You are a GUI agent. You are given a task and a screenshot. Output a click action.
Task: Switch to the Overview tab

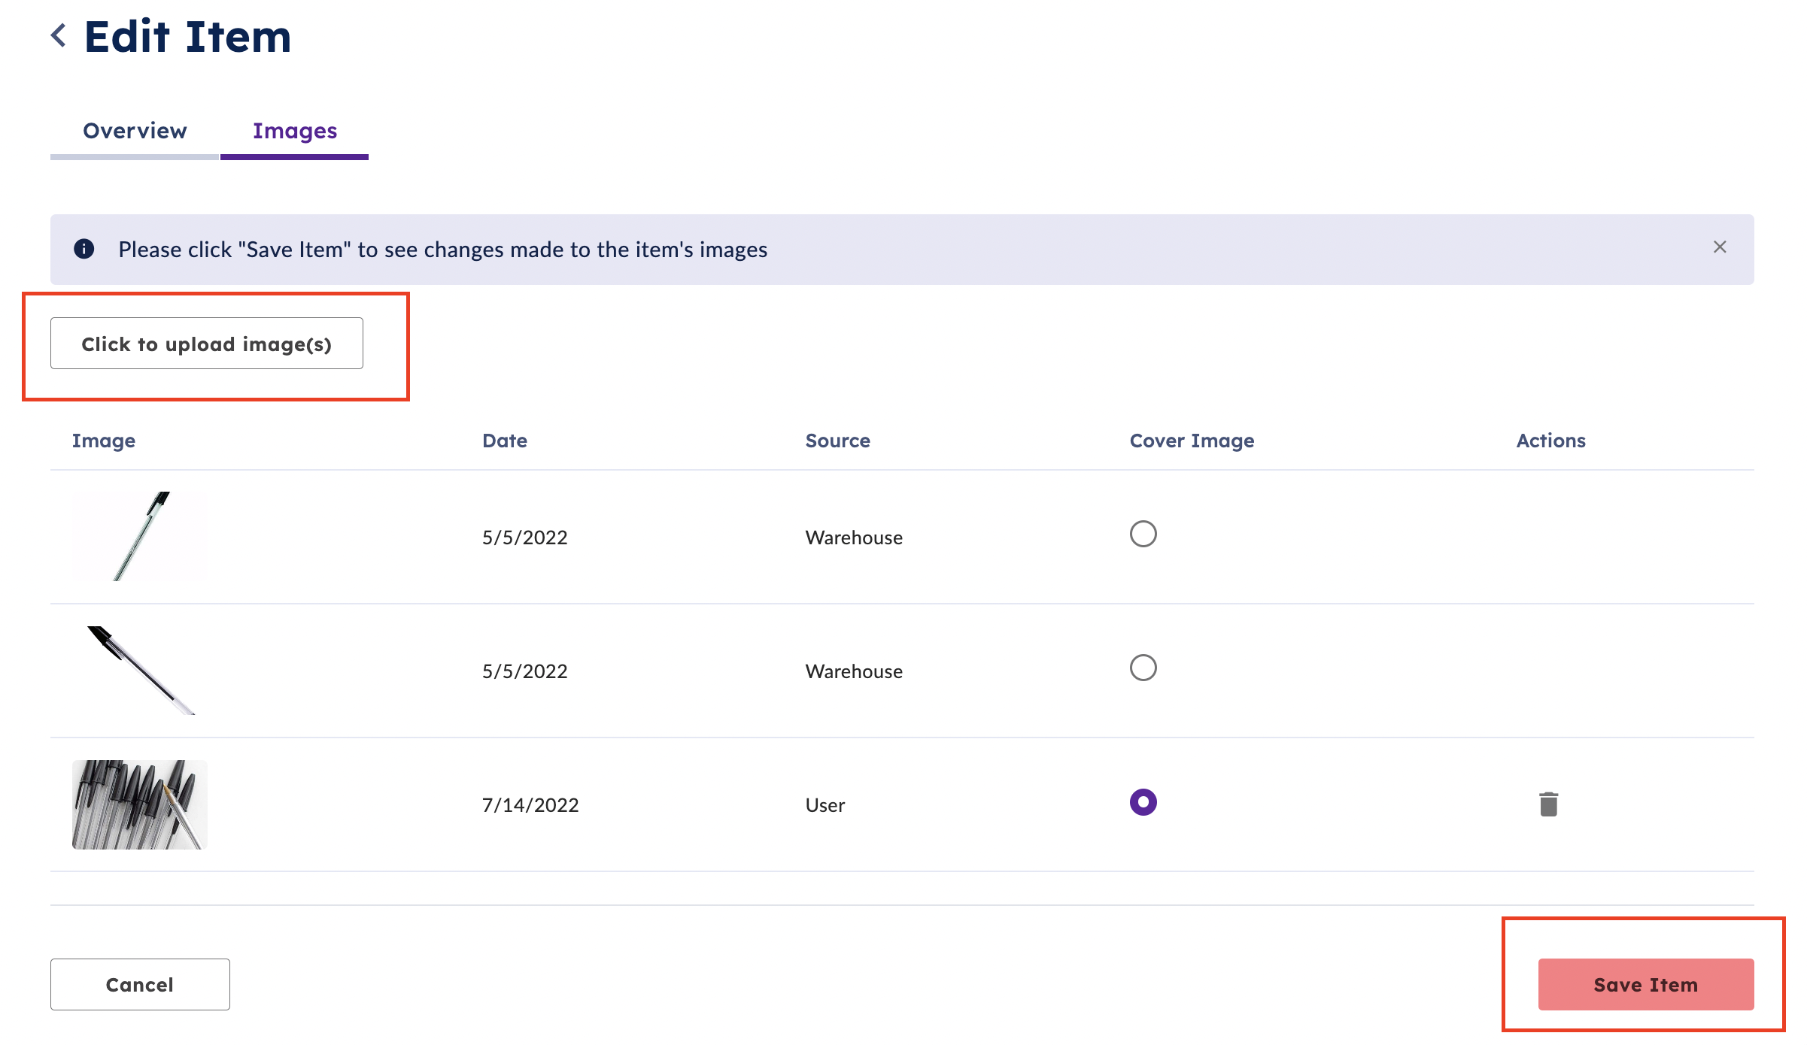(x=135, y=131)
